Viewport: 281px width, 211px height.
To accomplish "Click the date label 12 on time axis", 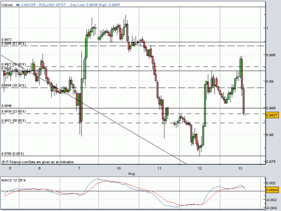I will [200, 168].
